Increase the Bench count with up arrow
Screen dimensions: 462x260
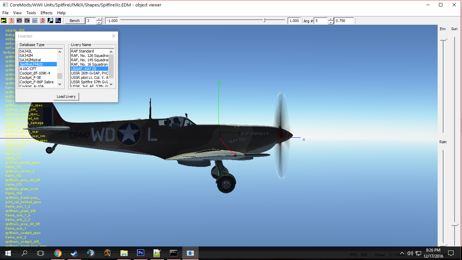point(99,19)
